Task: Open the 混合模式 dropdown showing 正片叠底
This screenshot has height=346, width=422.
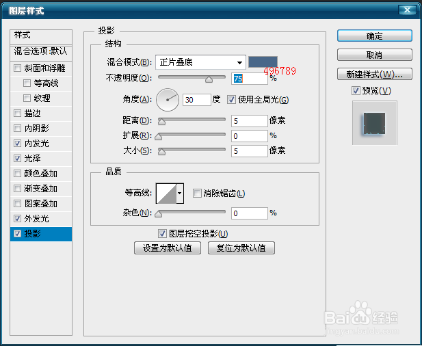Action: pos(200,62)
